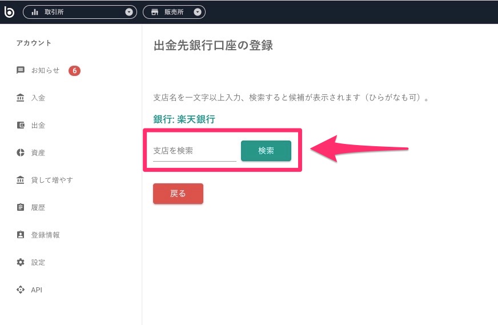498x325 pixels.
Task: Click the 登録情報 ID badge icon
Action: pos(21,235)
